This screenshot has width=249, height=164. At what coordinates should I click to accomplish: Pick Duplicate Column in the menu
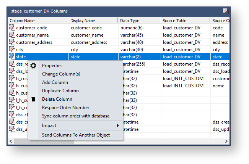[60, 91]
